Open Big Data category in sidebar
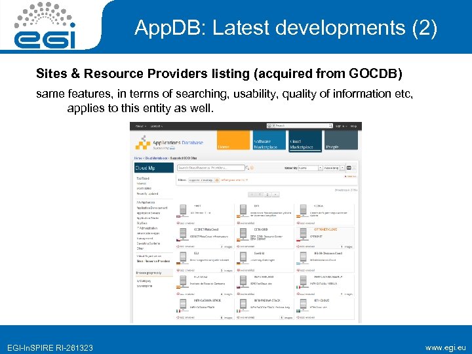Viewport: 472px width, 354px height. click(142, 223)
